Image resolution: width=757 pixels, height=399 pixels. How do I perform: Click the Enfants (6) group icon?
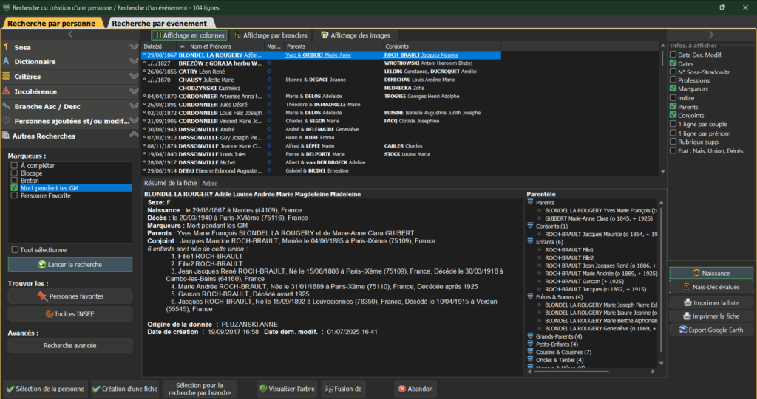530,241
